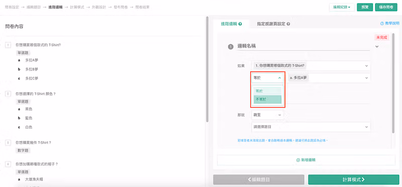This screenshot has height=187, width=402.
Task: Click question number 4 box icon
Action: click(8, 164)
